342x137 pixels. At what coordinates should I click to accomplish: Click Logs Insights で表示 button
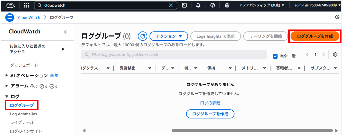215,36
